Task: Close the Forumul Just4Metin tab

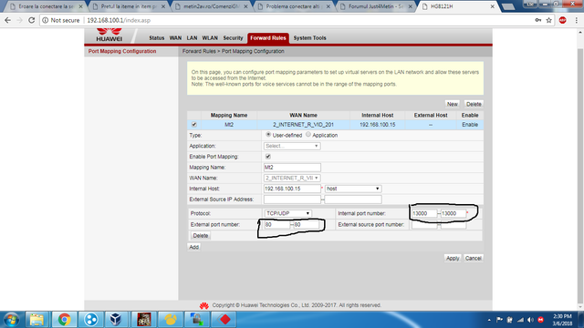Action: [x=410, y=6]
